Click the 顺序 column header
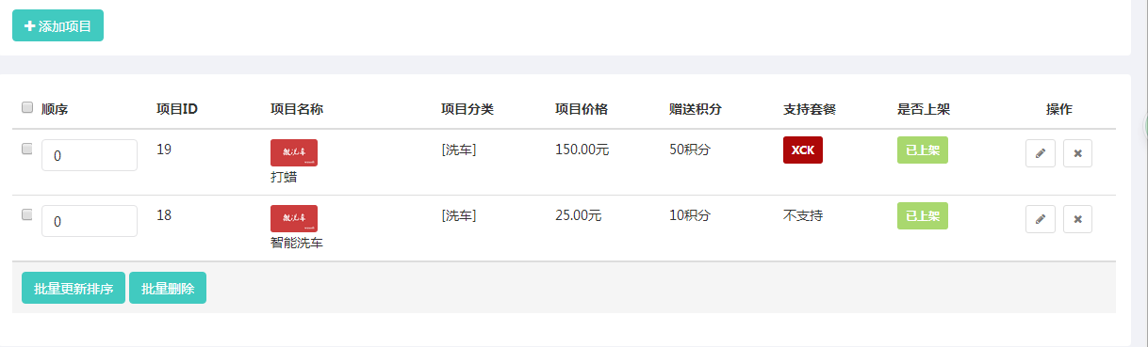The image size is (1148, 347). coord(55,109)
